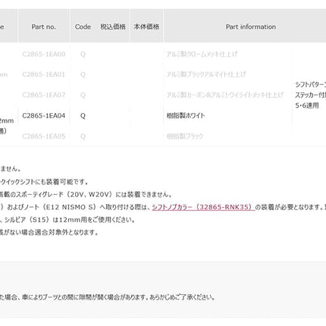Viewport: 326px width, 326px height.
Task: Click the 税込価格 column header
Action: (x=113, y=27)
